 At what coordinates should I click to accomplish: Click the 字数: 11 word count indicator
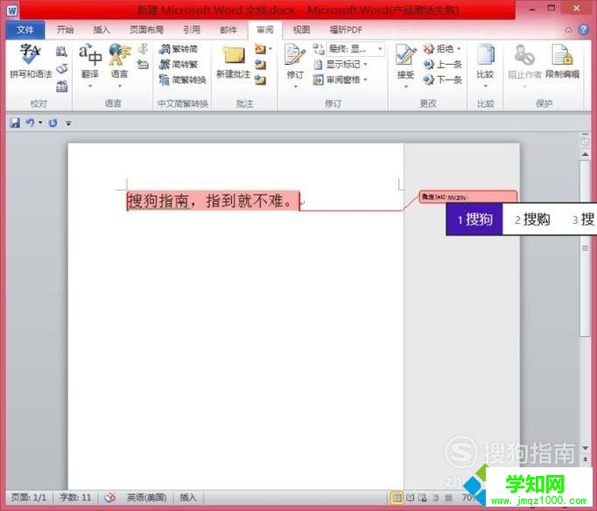75,497
